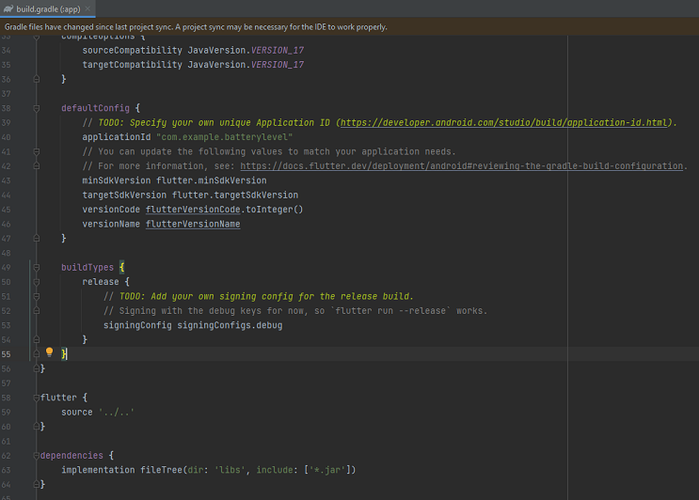Collapse the defaultConfig block using its fold marker
The image size is (699, 500).
[37, 108]
